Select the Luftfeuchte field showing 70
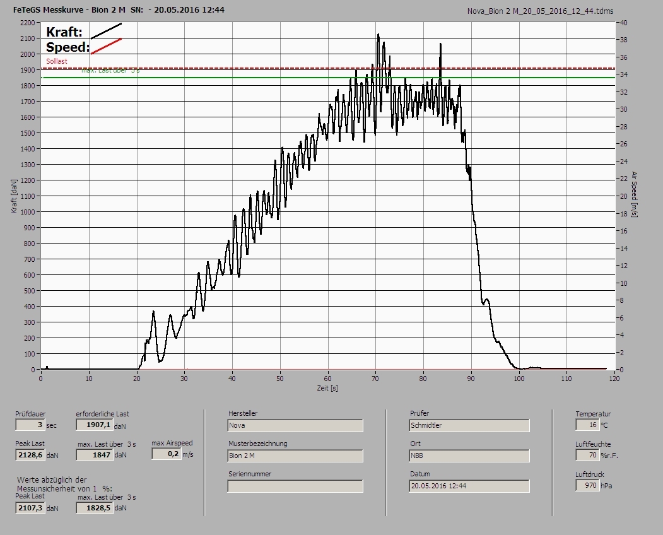663x535 pixels. coord(587,455)
